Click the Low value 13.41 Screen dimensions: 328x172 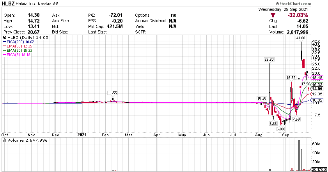[x=34, y=26]
